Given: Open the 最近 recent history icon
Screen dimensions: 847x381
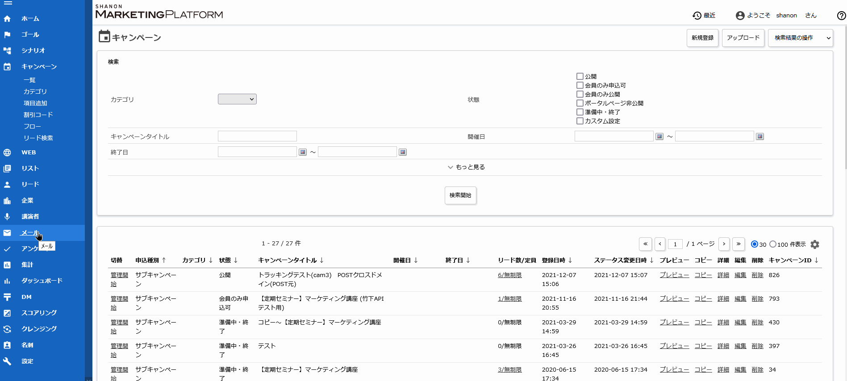Looking at the screenshot, I should [x=697, y=16].
